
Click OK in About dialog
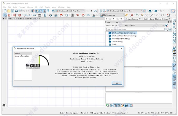pyautogui.click(x=117, y=83)
